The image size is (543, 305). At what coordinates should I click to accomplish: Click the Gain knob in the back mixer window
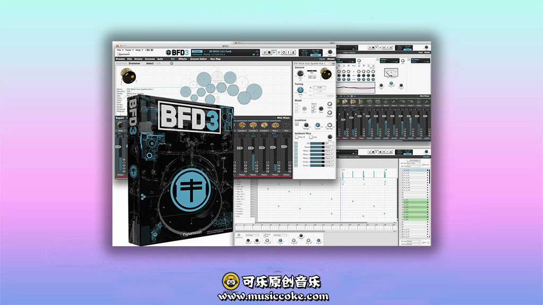point(426,47)
